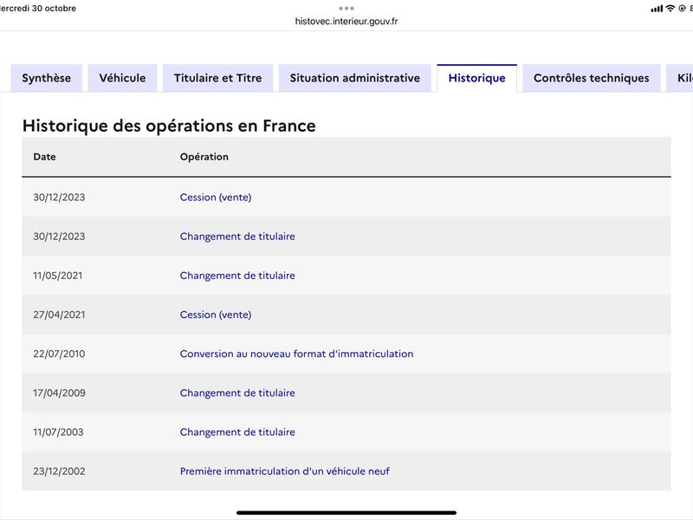
Task: Click Conversion au nouveau format d'immatriculation
Action: (x=296, y=354)
